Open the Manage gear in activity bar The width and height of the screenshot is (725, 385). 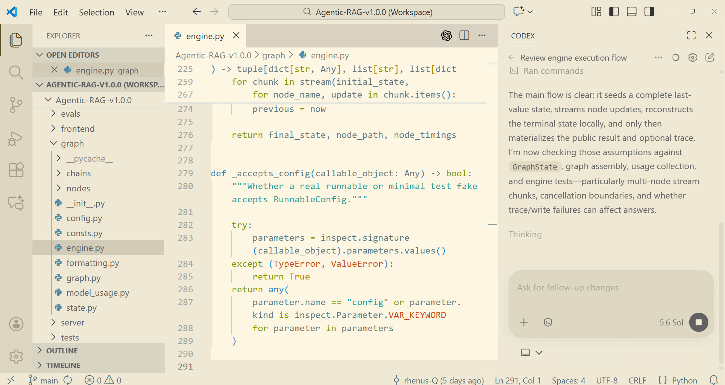[x=16, y=356]
